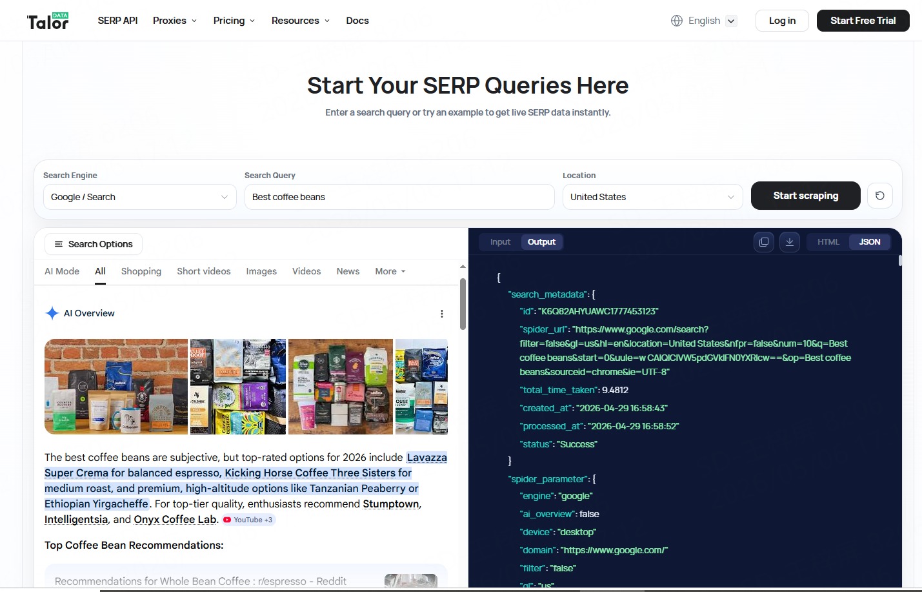Open the Search Engine Google / Search dropdown
Screen dimensions: 922x592
[139, 197]
